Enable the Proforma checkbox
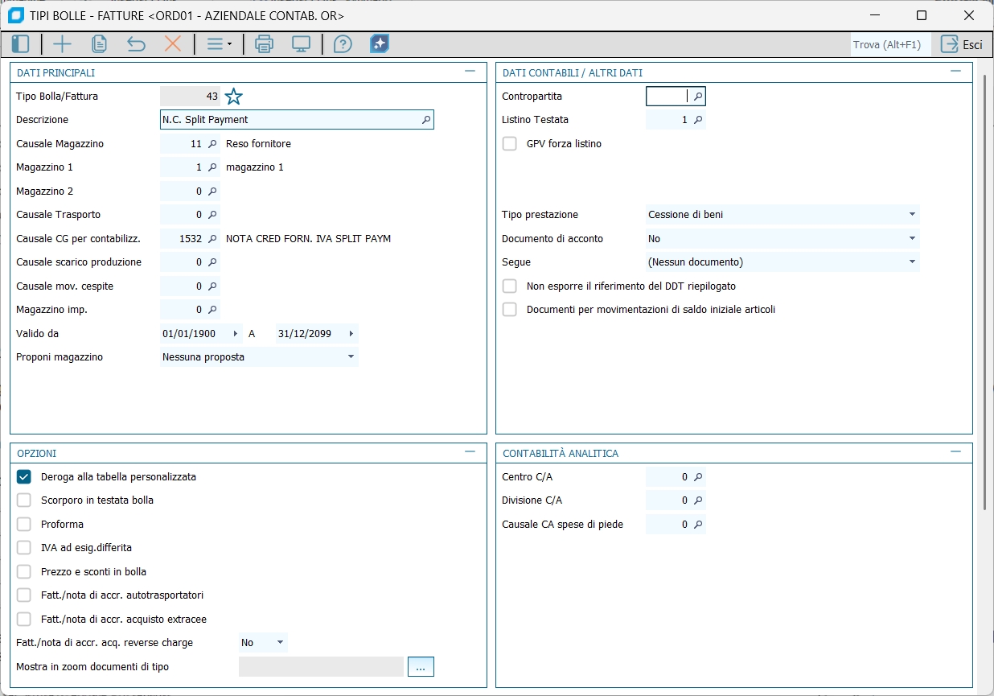 click(x=24, y=525)
